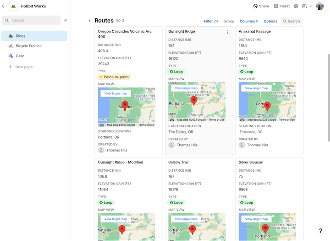View larger map on Barlow Trail card

click(186, 219)
